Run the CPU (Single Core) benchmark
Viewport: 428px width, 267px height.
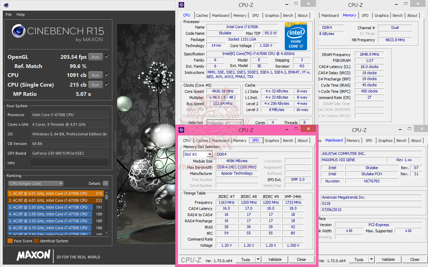[x=95, y=85]
